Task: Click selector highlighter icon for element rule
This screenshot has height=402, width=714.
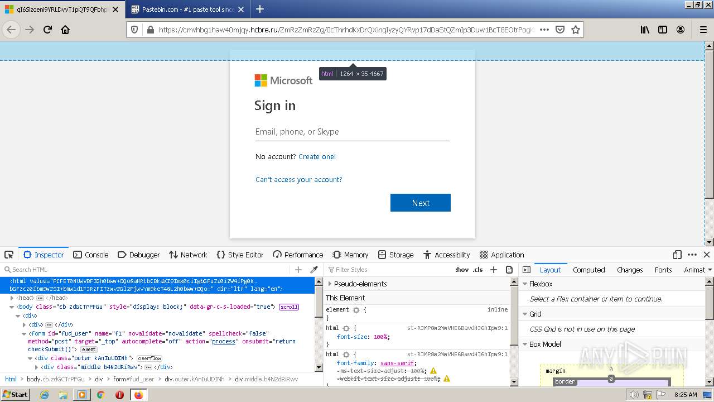Action: (356, 309)
